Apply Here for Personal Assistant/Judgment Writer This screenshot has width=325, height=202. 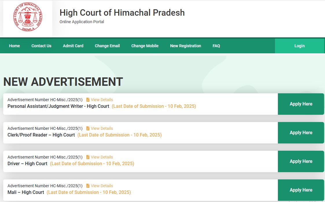(x=301, y=104)
